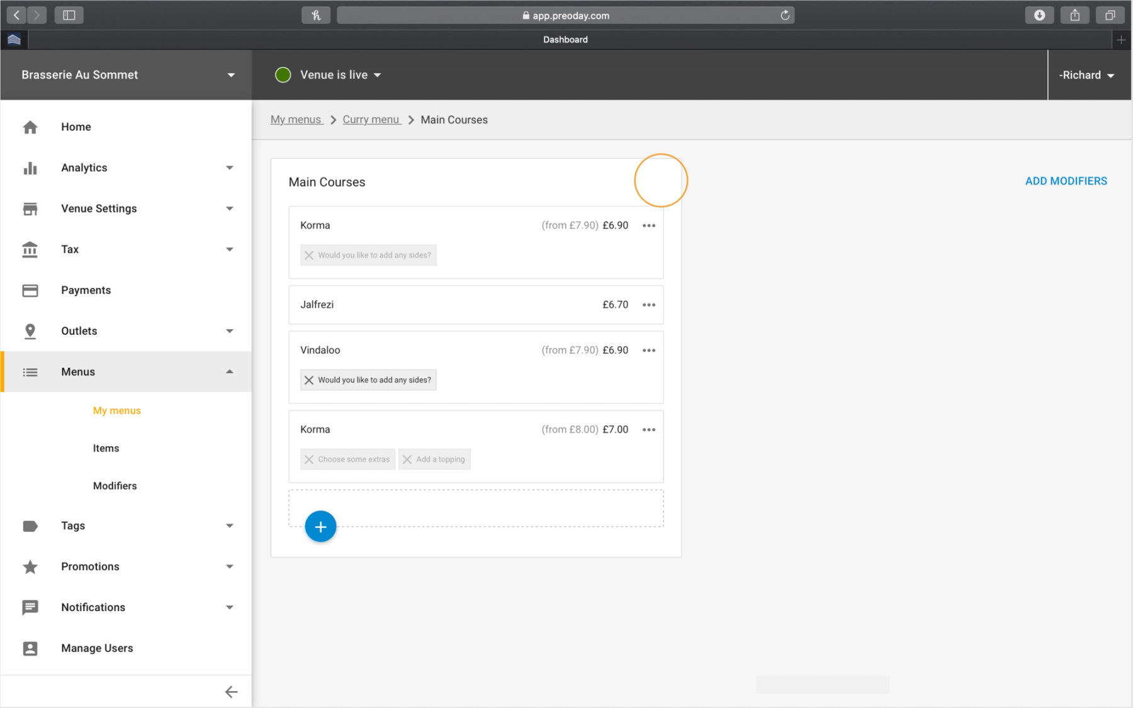Follow the Curry menu breadcrumb link
The width and height of the screenshot is (1133, 708).
(371, 120)
